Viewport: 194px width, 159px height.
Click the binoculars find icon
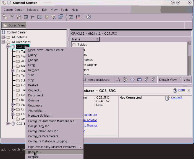[x=139, y=80]
